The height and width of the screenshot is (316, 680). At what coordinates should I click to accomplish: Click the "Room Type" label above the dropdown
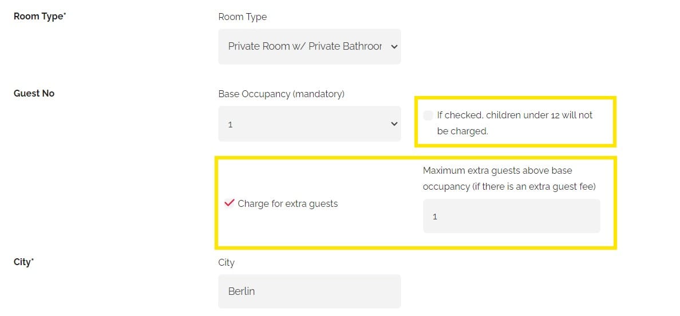click(x=243, y=17)
